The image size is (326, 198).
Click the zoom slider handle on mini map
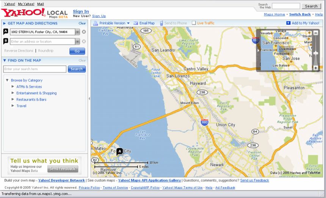[316, 53]
